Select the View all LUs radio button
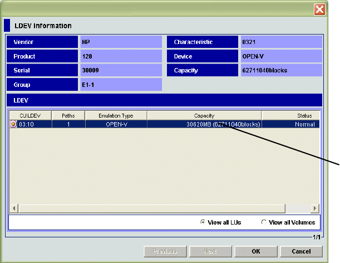The image size is (340, 263). 203,222
